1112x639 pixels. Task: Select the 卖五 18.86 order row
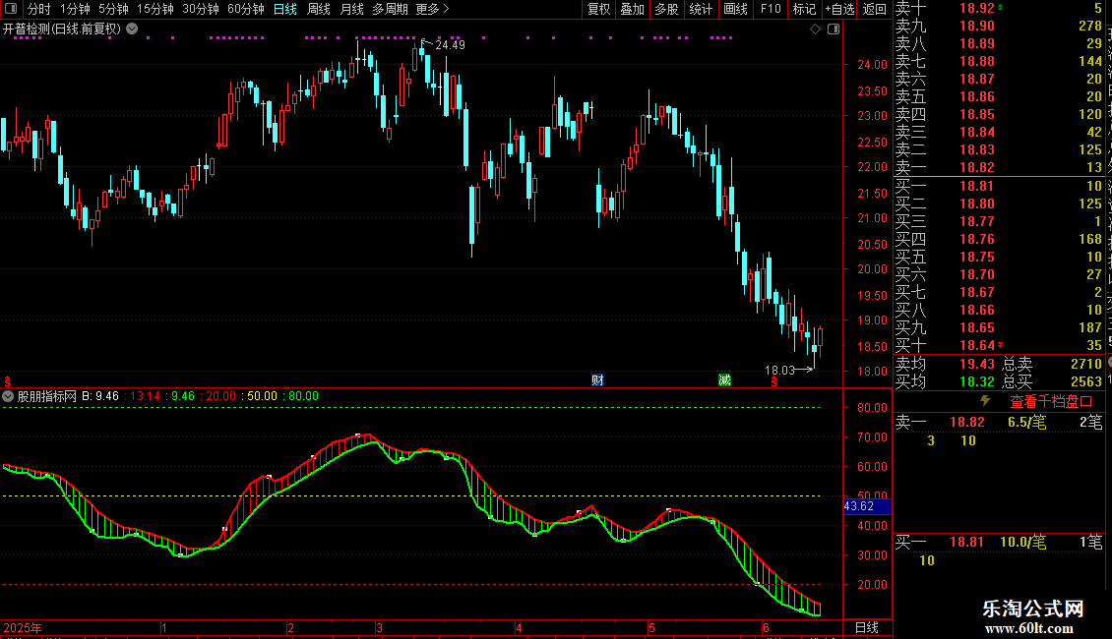(999, 96)
